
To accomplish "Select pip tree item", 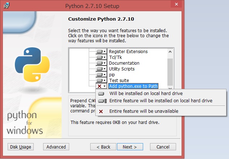I will (x=112, y=75).
